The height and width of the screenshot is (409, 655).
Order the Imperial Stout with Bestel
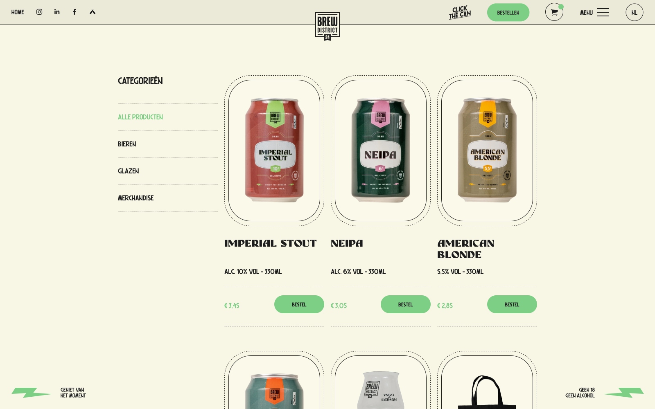point(299,304)
